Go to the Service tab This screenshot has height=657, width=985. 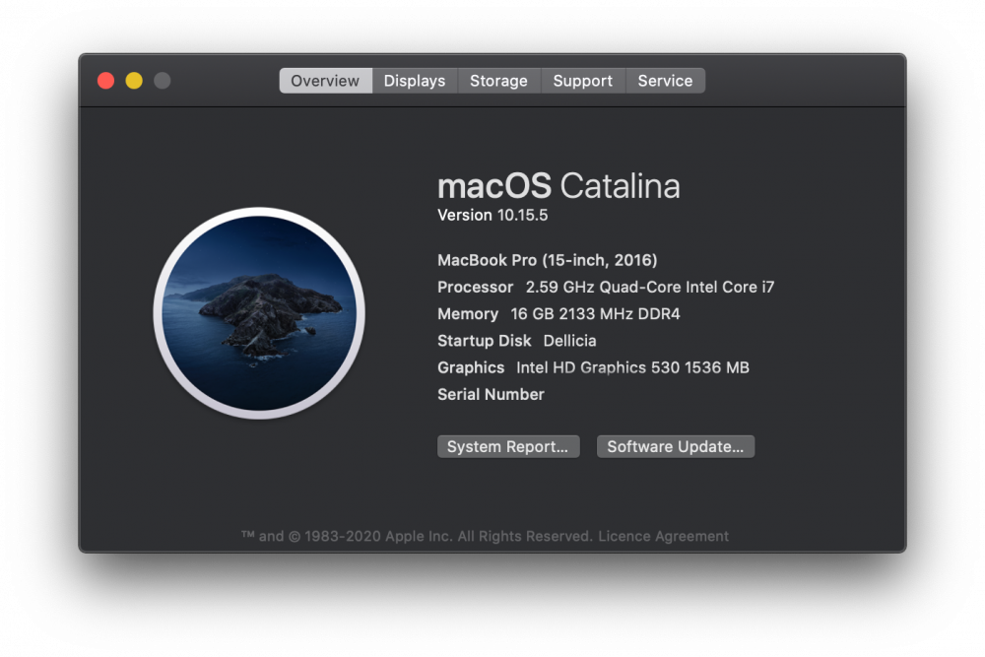[665, 81]
